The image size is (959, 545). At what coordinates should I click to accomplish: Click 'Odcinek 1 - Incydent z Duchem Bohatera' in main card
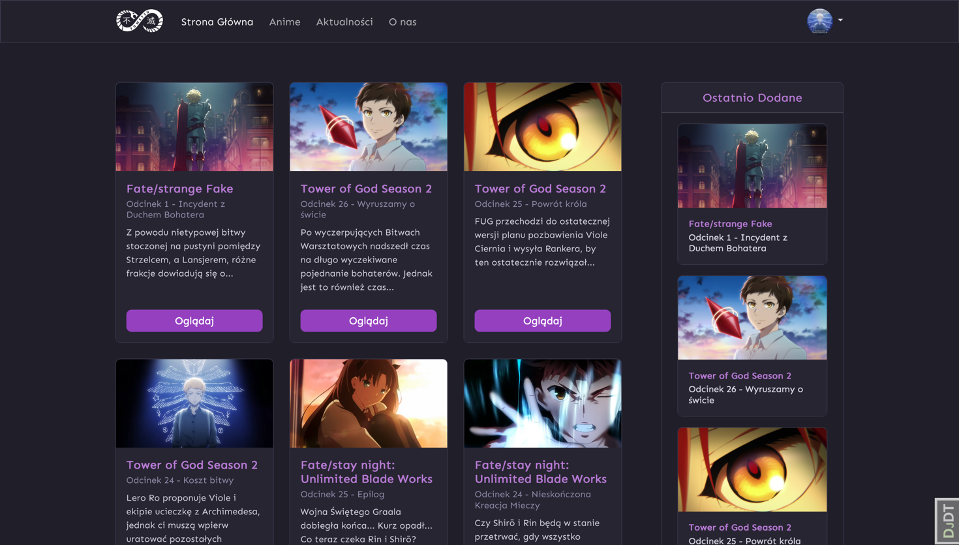click(175, 210)
